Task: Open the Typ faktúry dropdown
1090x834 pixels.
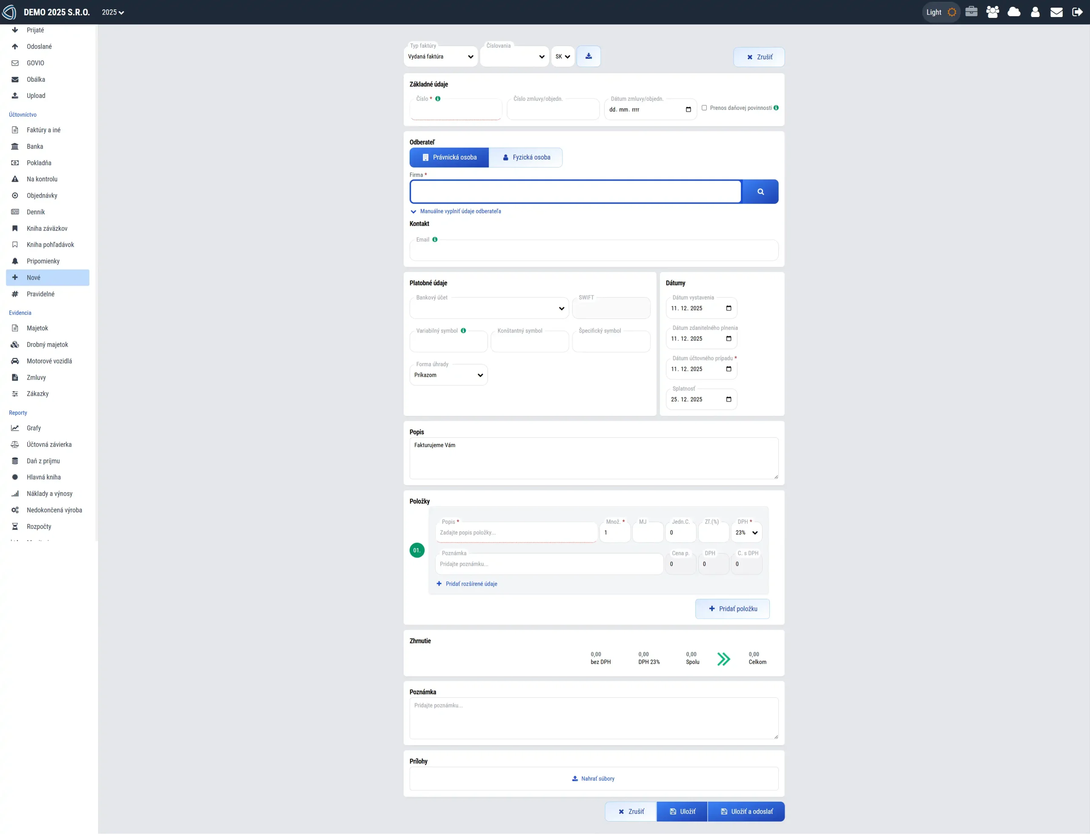Action: (x=440, y=57)
